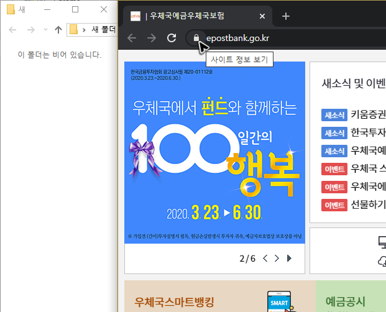Viewport: 386px width, 312px height.
Task: Open the 100일간의 행복 fund banner
Action: click(x=214, y=152)
